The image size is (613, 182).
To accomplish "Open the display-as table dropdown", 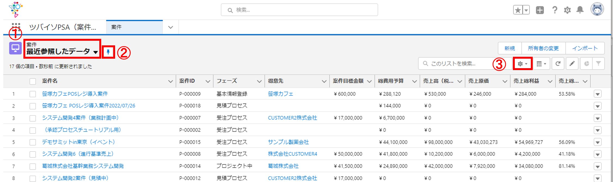I will 541,64.
